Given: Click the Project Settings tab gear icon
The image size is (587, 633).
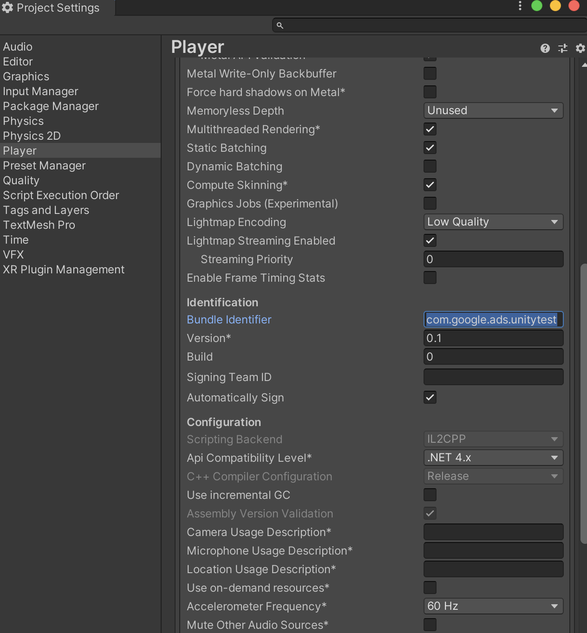Looking at the screenshot, I should tap(7, 8).
